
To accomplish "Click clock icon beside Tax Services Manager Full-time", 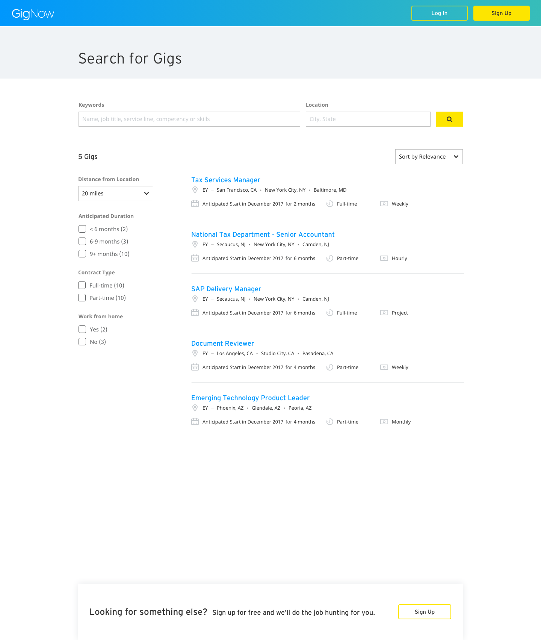I will click(330, 204).
